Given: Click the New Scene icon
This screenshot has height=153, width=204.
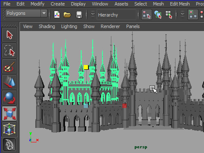Looking at the screenshot, I should click(x=57, y=14).
